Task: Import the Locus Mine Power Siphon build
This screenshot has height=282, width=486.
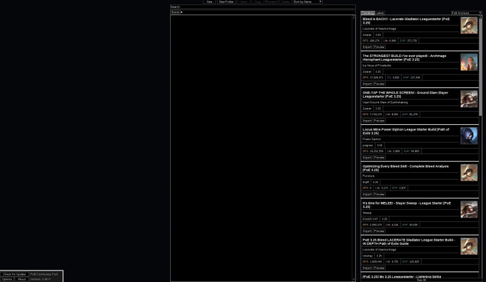Action: click(368, 157)
